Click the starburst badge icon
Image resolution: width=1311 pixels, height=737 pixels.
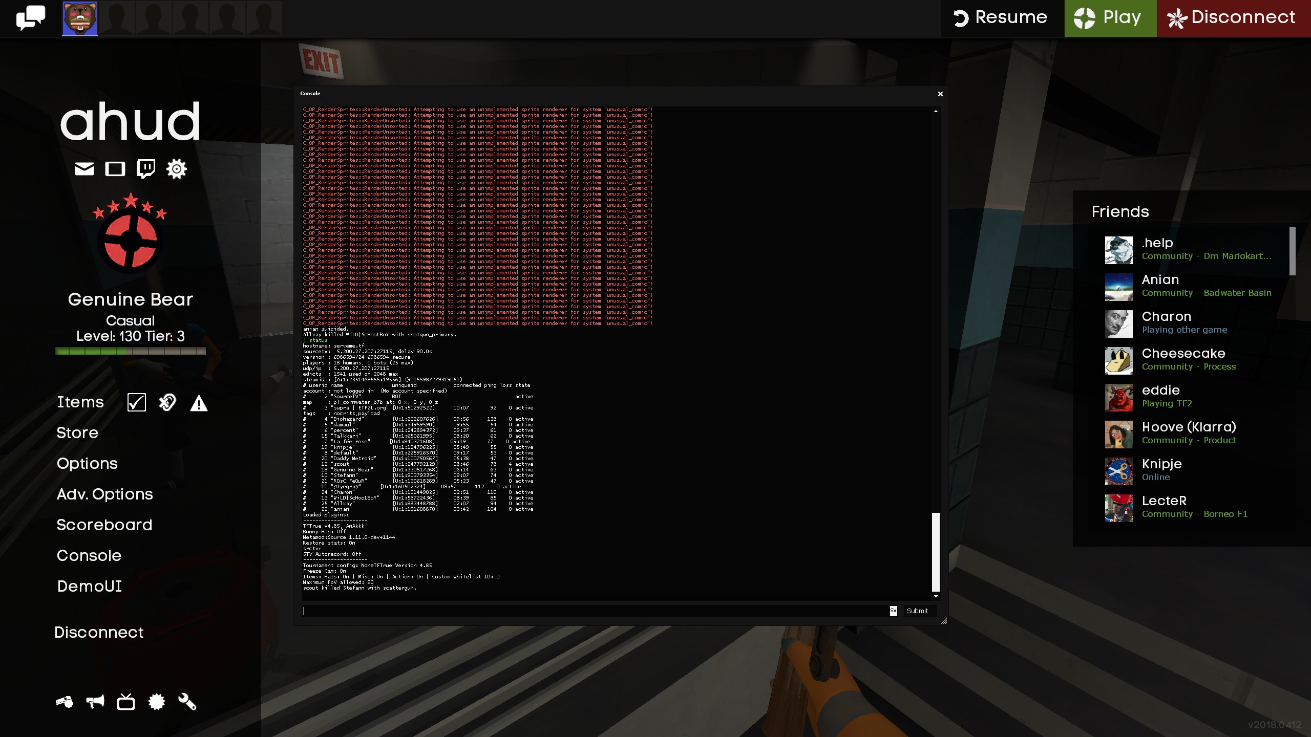(157, 702)
